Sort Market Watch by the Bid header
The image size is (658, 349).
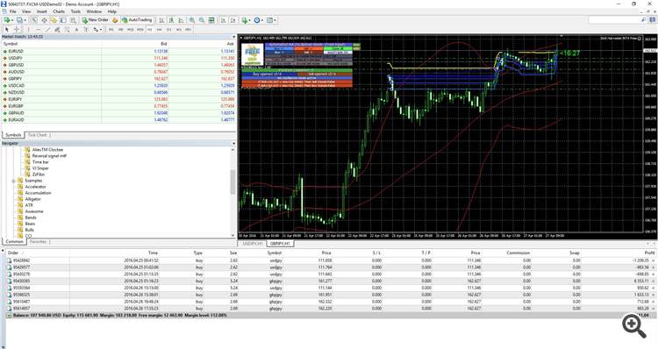[x=164, y=44]
